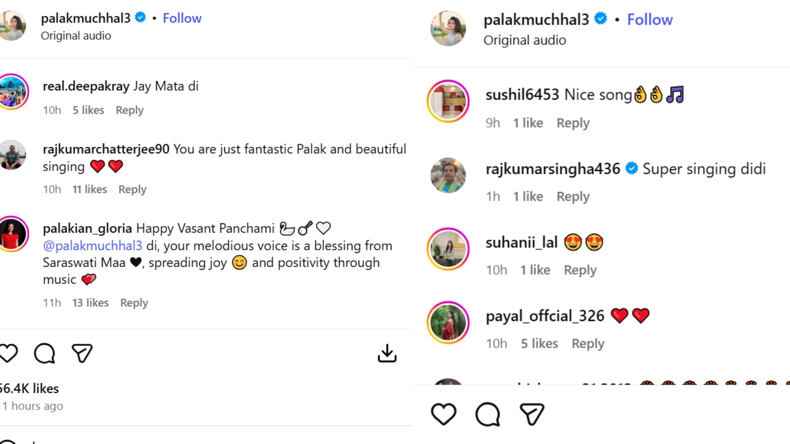Download the reel with the download icon
This screenshot has width=790, height=444.
click(387, 353)
